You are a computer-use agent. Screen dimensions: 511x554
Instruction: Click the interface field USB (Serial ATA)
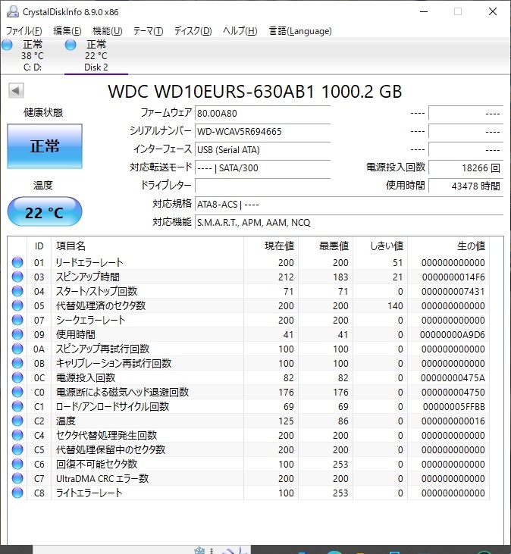point(262,150)
